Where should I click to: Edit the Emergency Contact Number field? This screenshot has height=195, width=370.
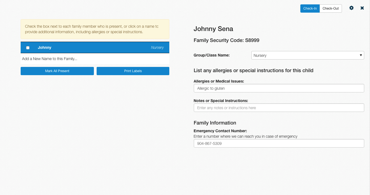[x=279, y=143]
